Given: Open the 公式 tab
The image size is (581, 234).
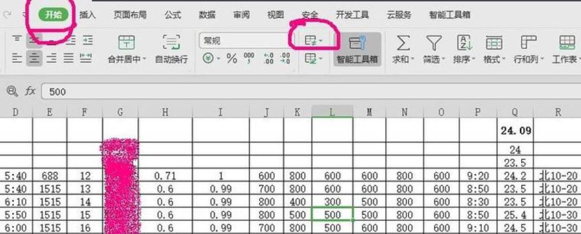Looking at the screenshot, I should click(173, 15).
